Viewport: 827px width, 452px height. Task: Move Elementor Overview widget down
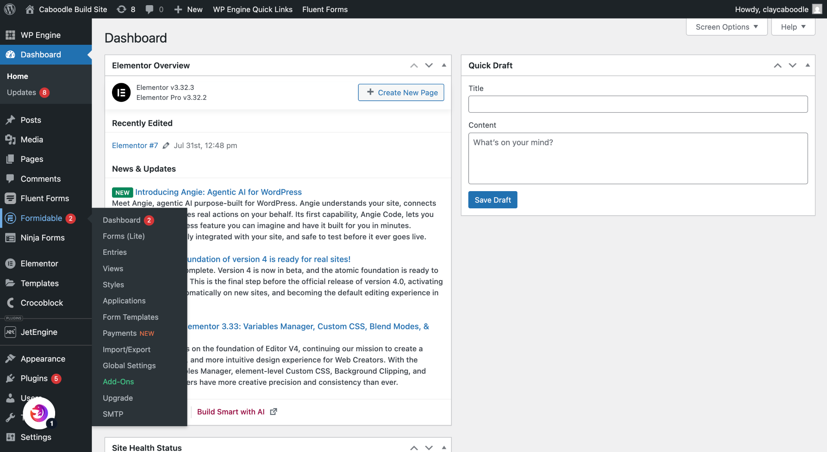pos(429,65)
